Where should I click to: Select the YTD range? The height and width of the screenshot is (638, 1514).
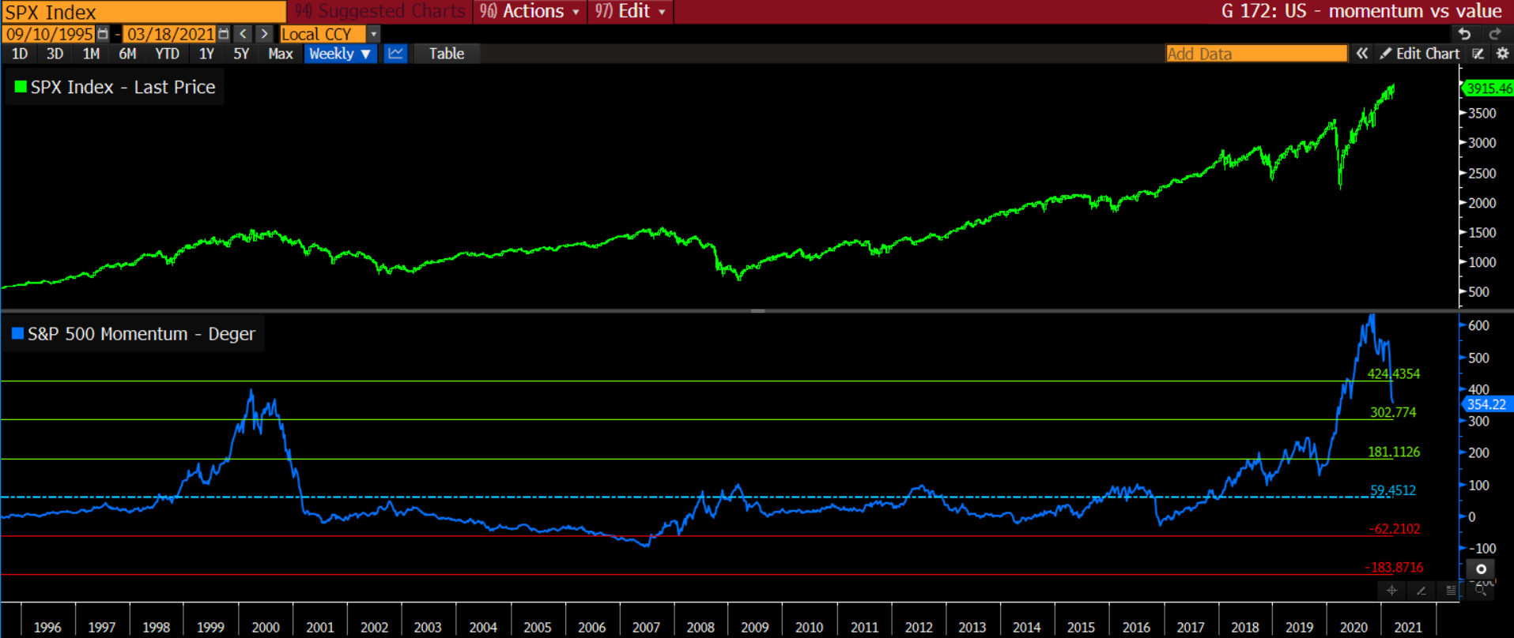point(167,54)
